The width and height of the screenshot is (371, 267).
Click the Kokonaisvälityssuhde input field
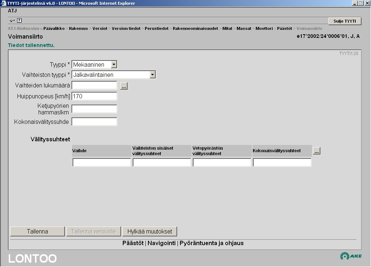(94, 122)
